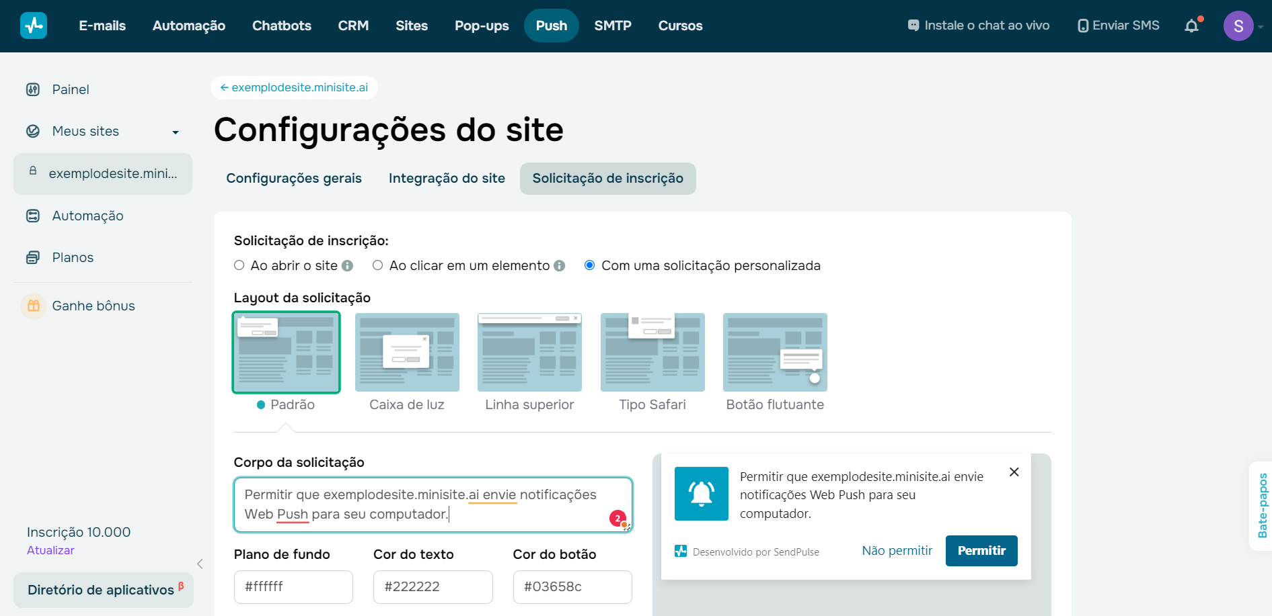The width and height of the screenshot is (1272, 616).
Task: Open the Painel dashboard icon in sidebar
Action: [33, 89]
